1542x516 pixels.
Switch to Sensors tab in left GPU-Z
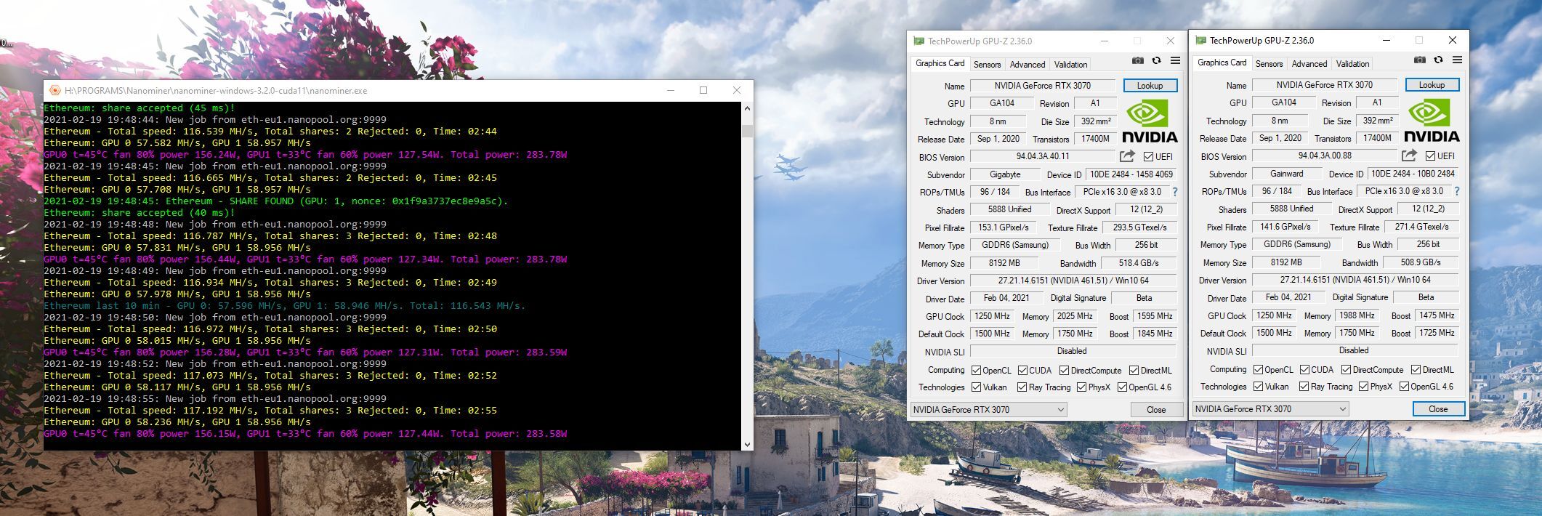[x=987, y=65]
